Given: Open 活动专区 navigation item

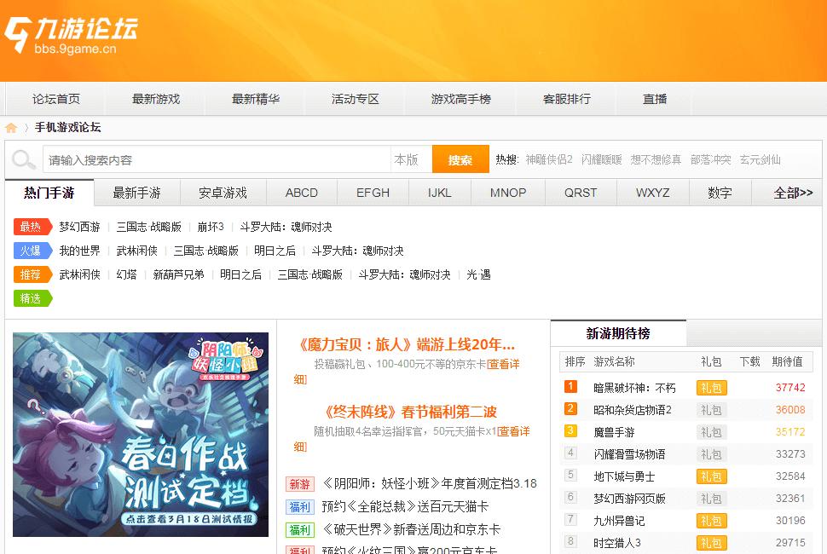Looking at the screenshot, I should (x=355, y=99).
